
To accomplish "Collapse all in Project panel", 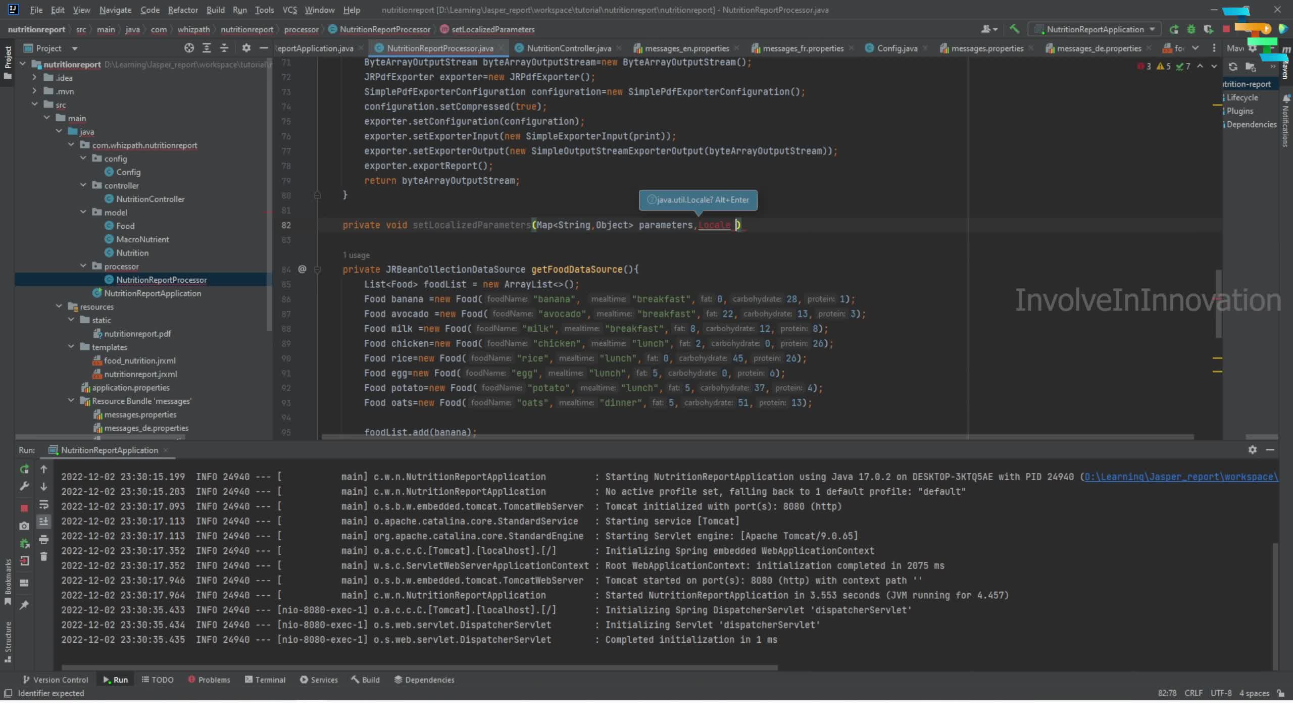I will click(224, 48).
